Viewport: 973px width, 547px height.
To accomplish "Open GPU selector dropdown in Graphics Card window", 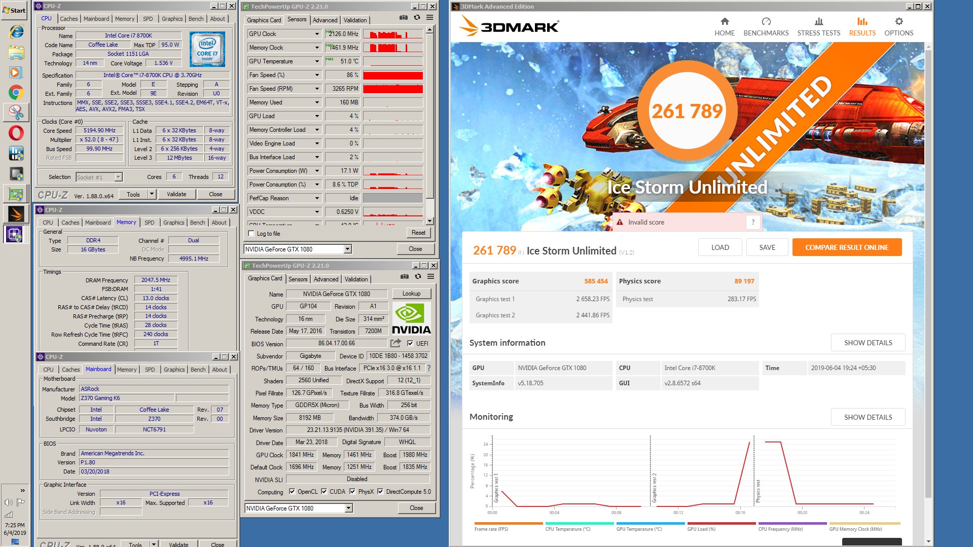I will (349, 508).
